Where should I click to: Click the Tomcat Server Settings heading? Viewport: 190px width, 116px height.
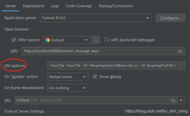pyautogui.click(x=24, y=111)
